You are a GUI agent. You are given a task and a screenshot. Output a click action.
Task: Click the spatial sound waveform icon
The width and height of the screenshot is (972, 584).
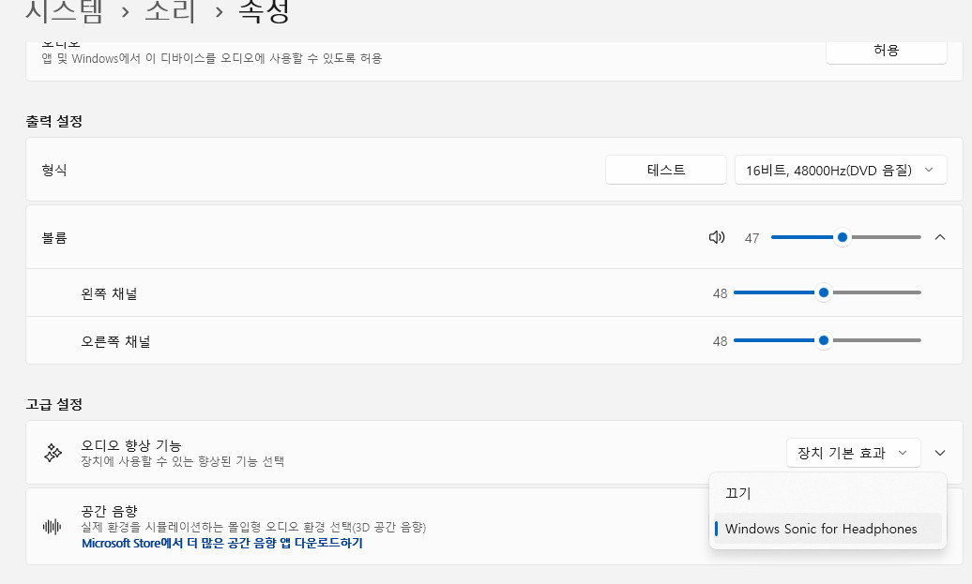pyautogui.click(x=53, y=527)
